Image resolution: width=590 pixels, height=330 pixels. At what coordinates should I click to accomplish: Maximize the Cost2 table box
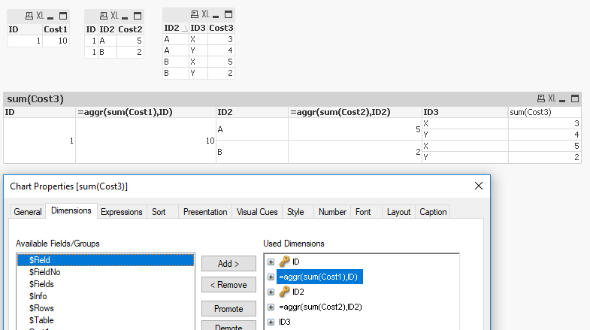point(138,16)
